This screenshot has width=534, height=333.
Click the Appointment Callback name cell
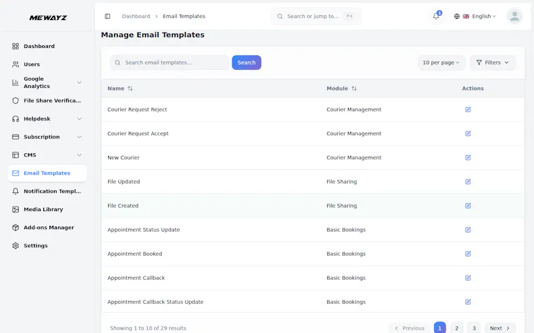point(136,278)
